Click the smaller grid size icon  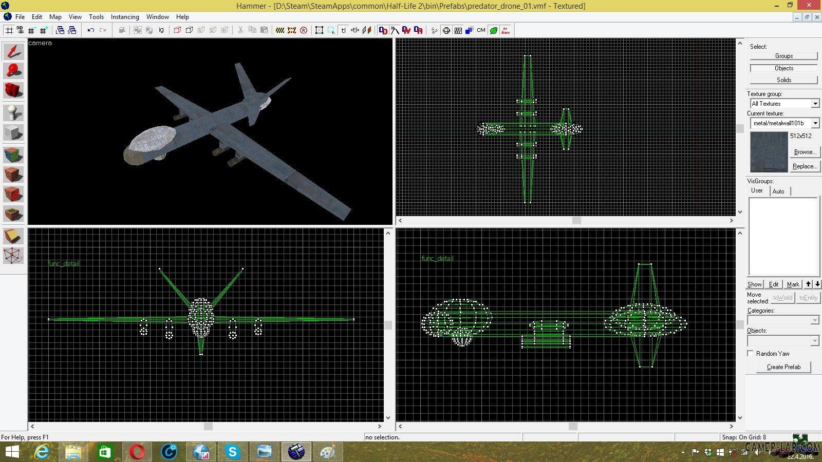click(x=32, y=30)
